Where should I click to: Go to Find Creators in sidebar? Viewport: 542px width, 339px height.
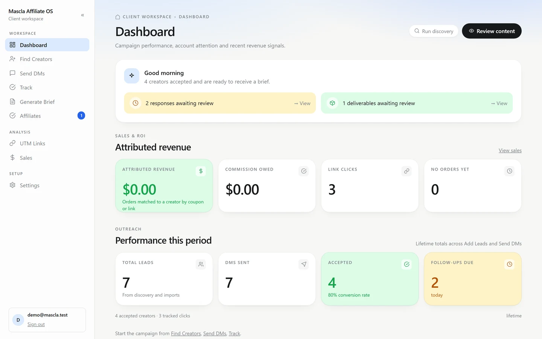pos(47,59)
